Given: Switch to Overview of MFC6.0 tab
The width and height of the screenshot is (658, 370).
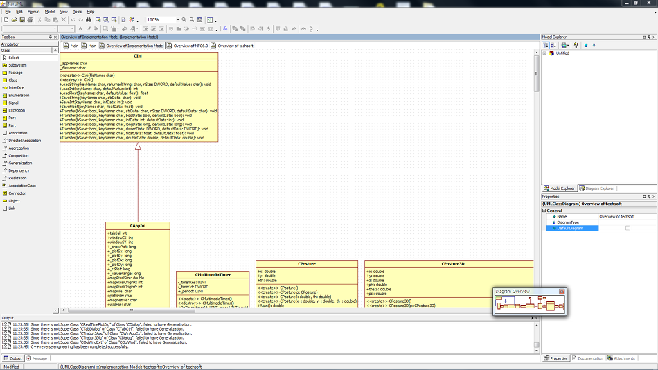Looking at the screenshot, I should point(189,46).
